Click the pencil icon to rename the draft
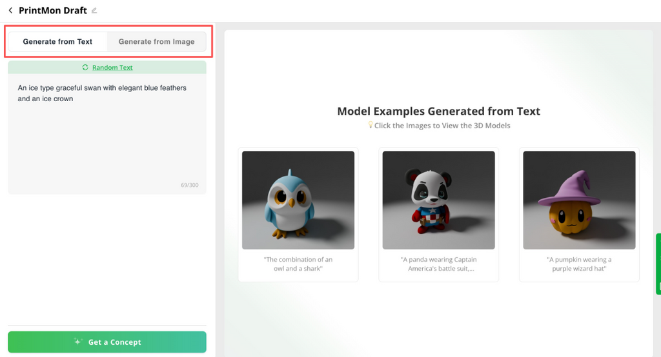661x357 pixels. point(94,10)
